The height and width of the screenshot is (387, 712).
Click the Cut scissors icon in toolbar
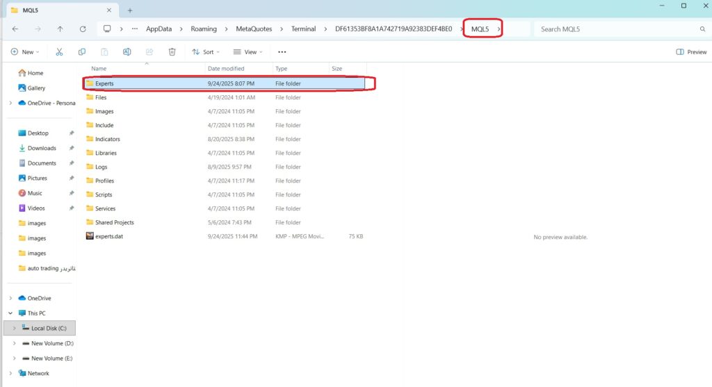coord(59,52)
